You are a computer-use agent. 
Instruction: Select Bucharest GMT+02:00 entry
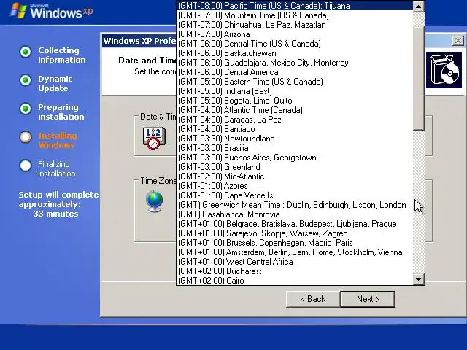[x=295, y=271]
